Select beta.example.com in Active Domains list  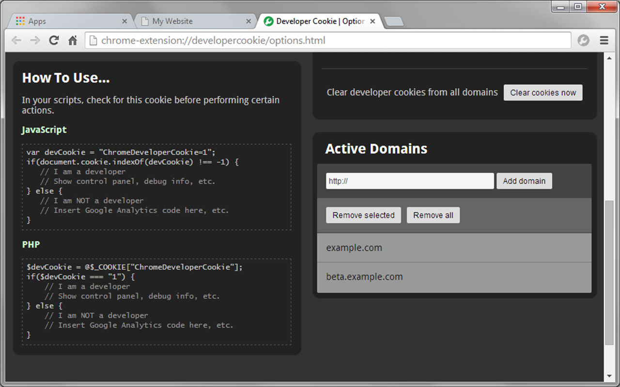click(x=454, y=277)
